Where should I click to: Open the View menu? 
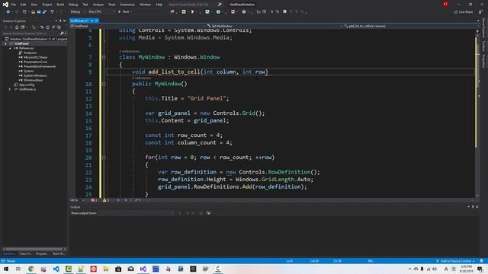(34, 5)
